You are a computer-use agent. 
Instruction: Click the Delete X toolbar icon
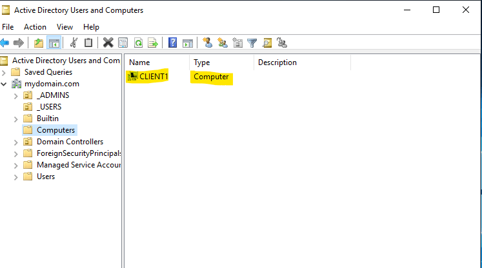click(x=108, y=43)
